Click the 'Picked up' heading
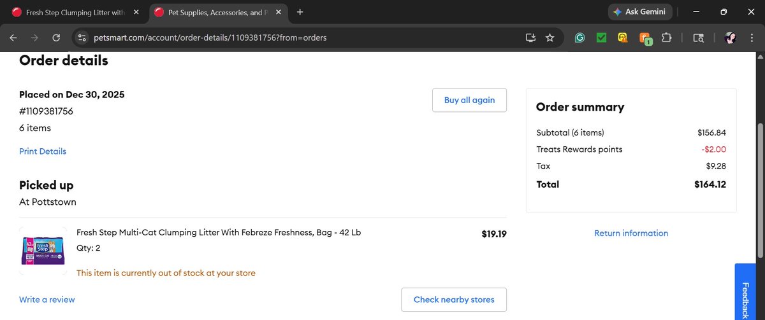Image resolution: width=765 pixels, height=320 pixels. [47, 185]
